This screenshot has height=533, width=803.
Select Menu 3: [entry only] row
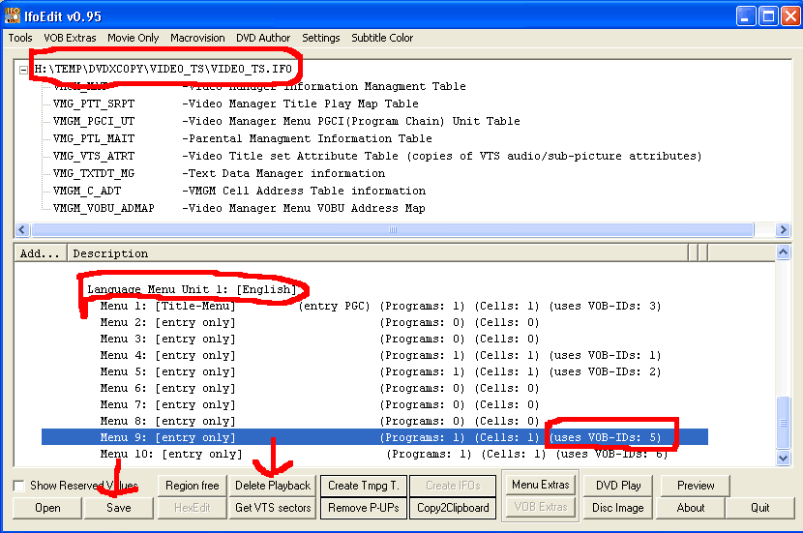319,339
